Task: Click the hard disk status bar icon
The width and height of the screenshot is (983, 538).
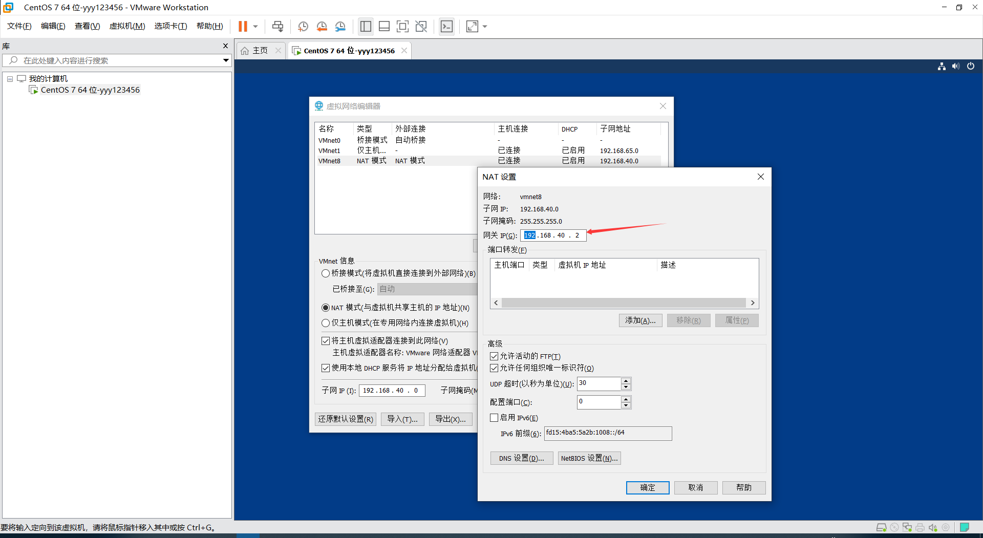Action: tap(881, 527)
